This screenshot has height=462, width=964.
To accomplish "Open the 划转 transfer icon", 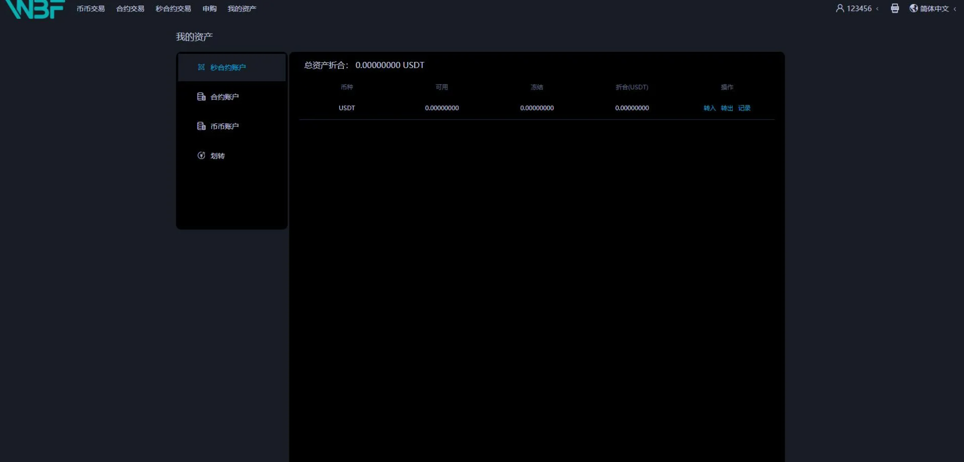I will point(201,156).
